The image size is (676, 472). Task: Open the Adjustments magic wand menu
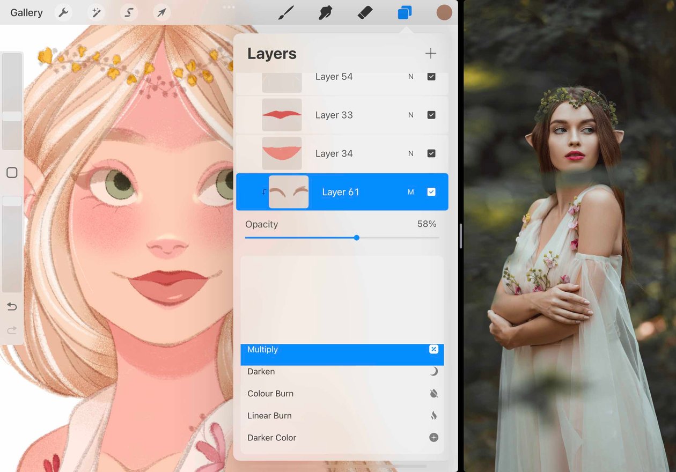[x=97, y=12]
